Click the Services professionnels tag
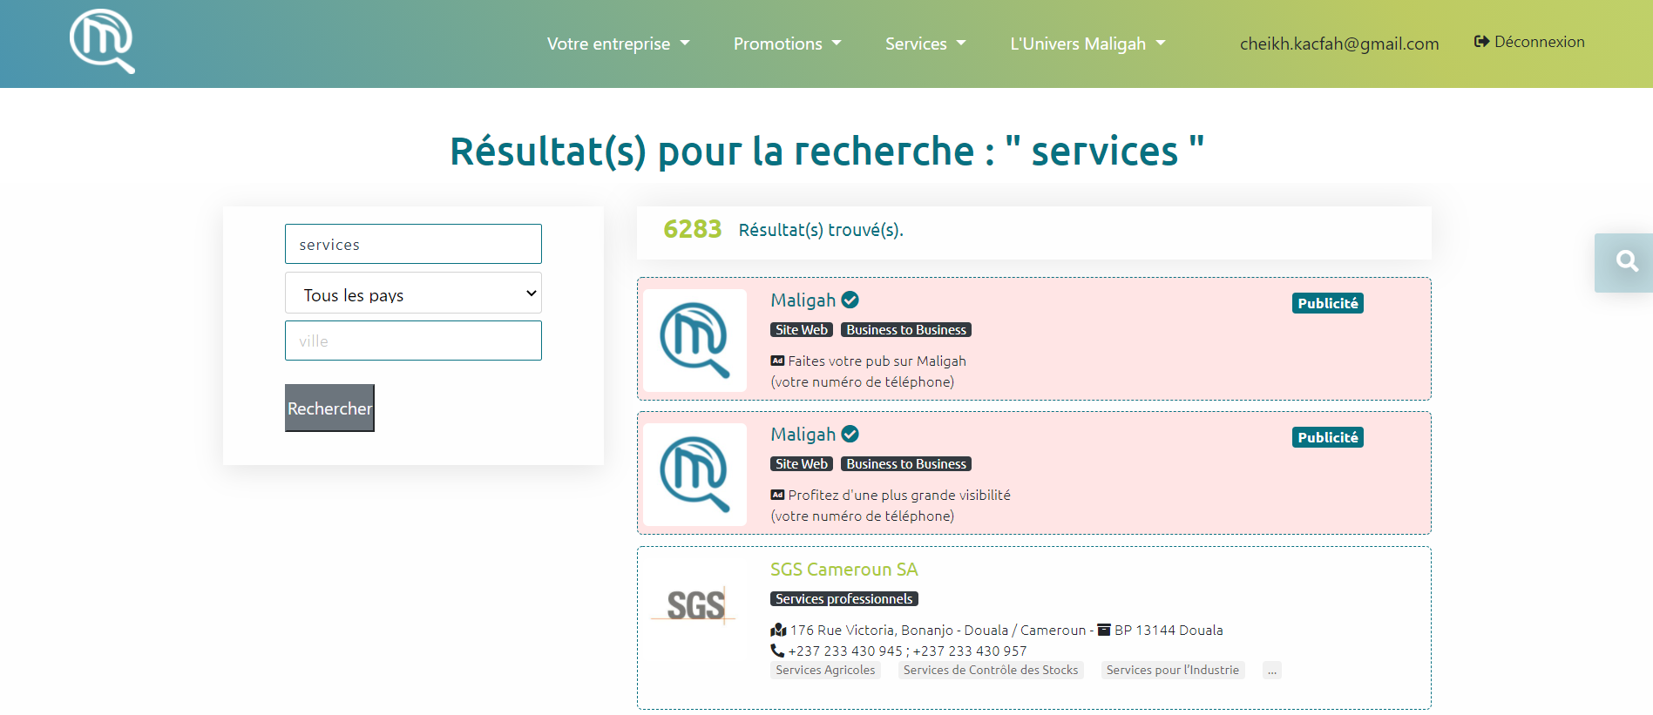Viewport: 1653px width, 715px height. tap(844, 599)
